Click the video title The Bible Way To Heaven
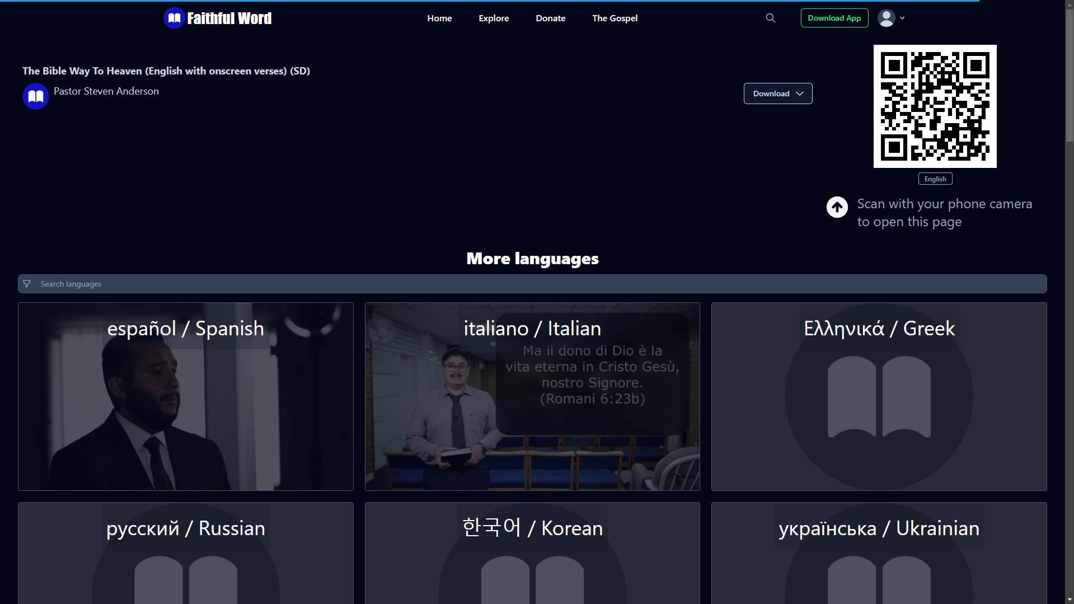This screenshot has height=604, width=1074. pos(166,71)
